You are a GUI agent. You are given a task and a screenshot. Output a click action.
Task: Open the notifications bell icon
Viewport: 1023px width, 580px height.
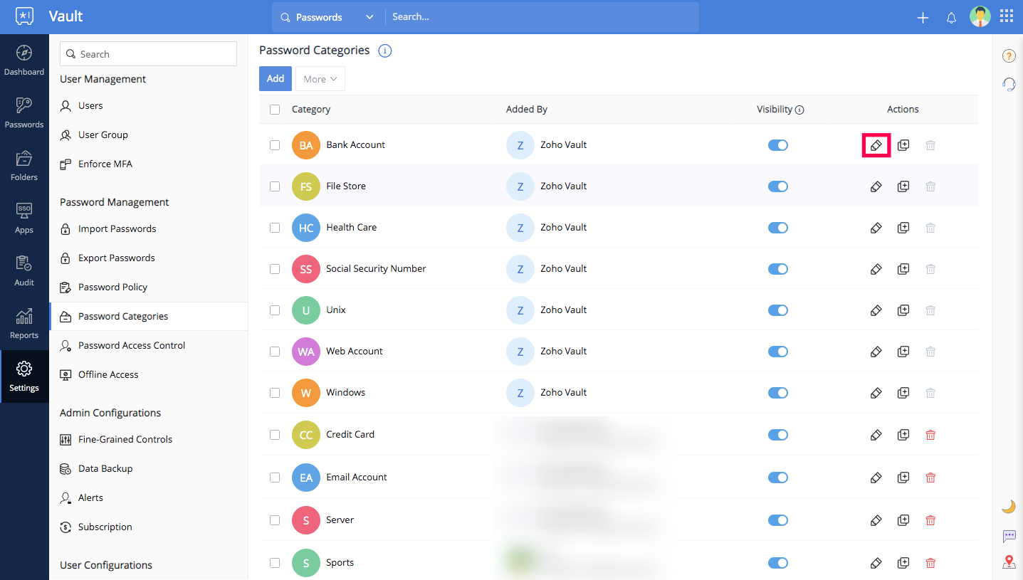pyautogui.click(x=951, y=18)
